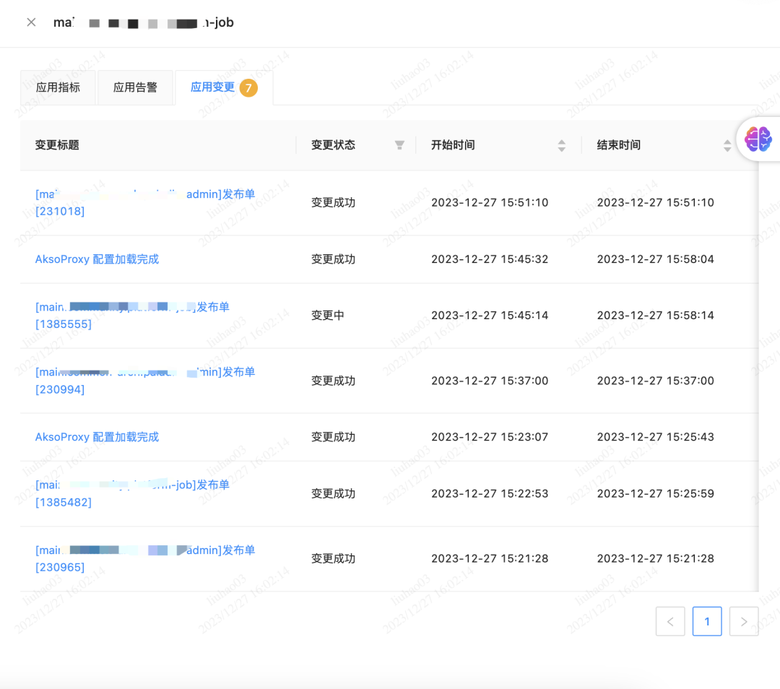780x689 pixels.
Task: Open AksoProxy 配置加载完成 link started 15:45:32
Action: (97, 259)
